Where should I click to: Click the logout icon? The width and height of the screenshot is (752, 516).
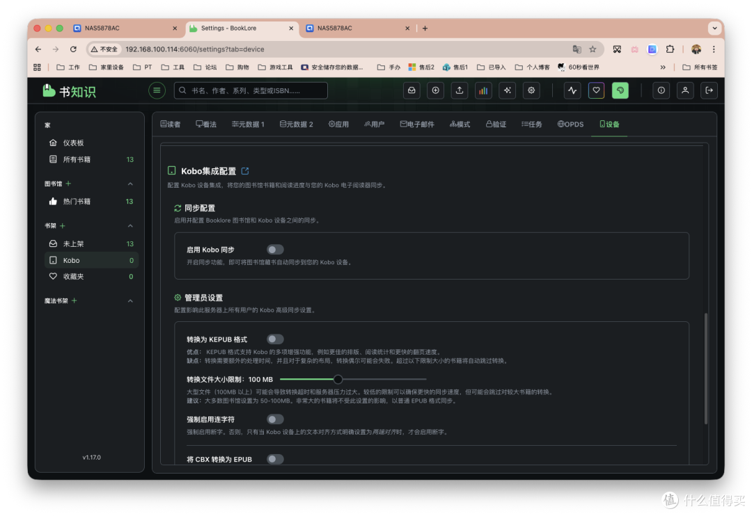[x=710, y=90]
